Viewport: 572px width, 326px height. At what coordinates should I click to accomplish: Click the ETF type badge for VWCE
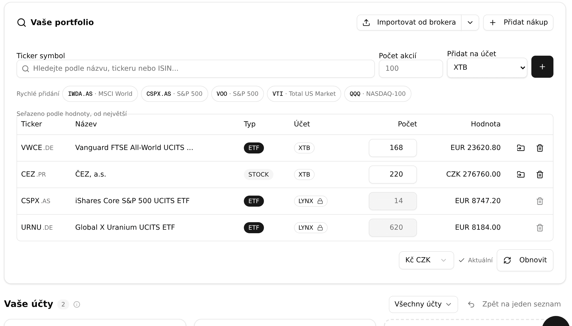[x=254, y=148]
